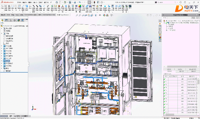Click the blue water-drop icon in the ribbon
The image size is (200, 119).
(105, 6)
